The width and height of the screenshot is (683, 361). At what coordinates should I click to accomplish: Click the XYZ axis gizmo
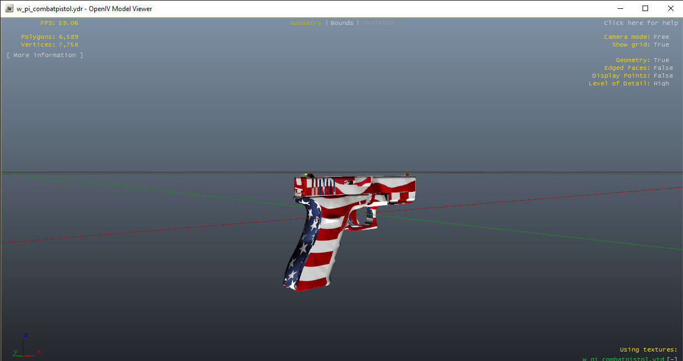pos(25,345)
